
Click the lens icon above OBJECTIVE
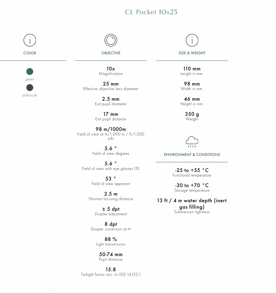(111, 40)
